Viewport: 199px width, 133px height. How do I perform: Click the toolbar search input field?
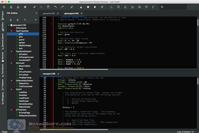click(x=173, y=7)
